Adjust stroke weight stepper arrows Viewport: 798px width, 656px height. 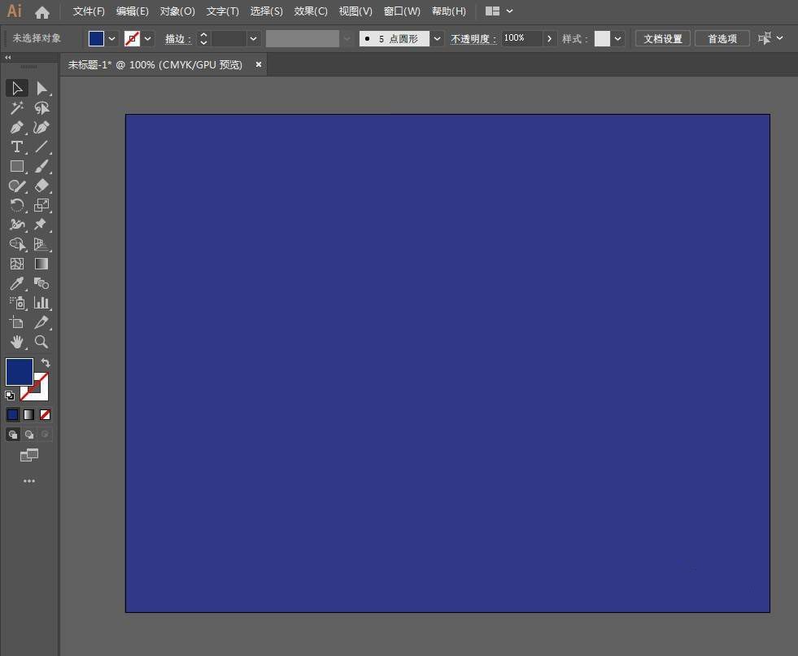[203, 39]
